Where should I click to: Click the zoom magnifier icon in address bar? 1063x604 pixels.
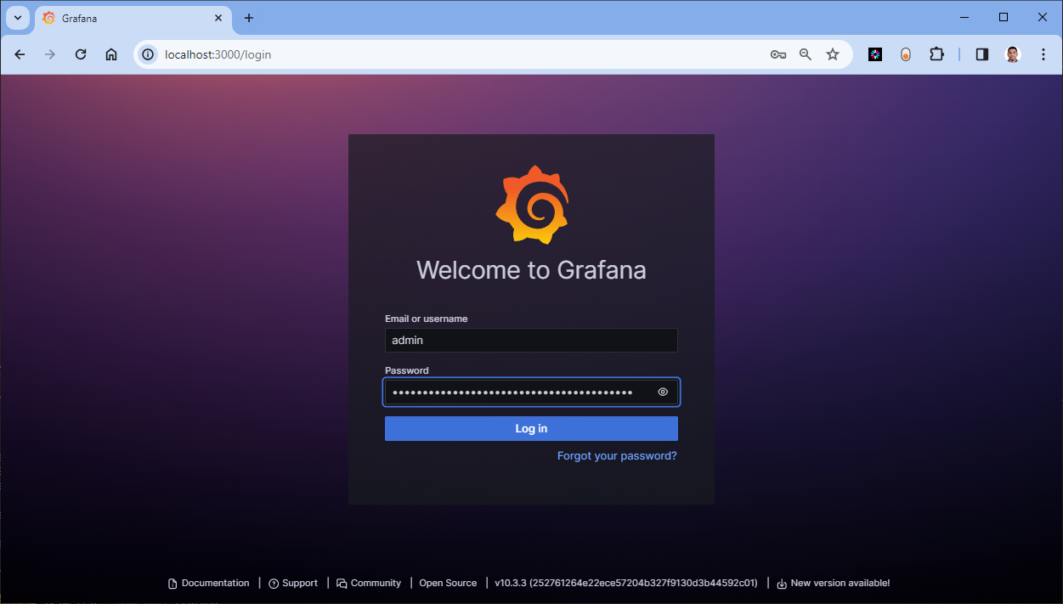pos(806,54)
